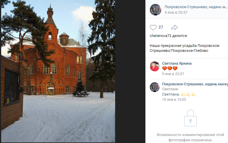Click the share arrow icon

[x=174, y=27]
